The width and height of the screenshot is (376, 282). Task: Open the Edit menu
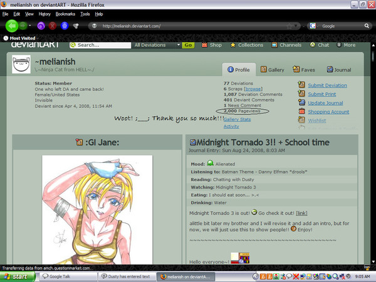16,14
